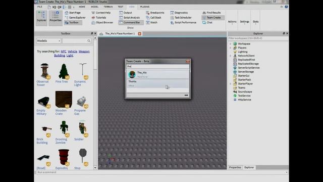Select ReplicatedStorage in Explorer
This screenshot has width=323, height=182.
point(248,64)
